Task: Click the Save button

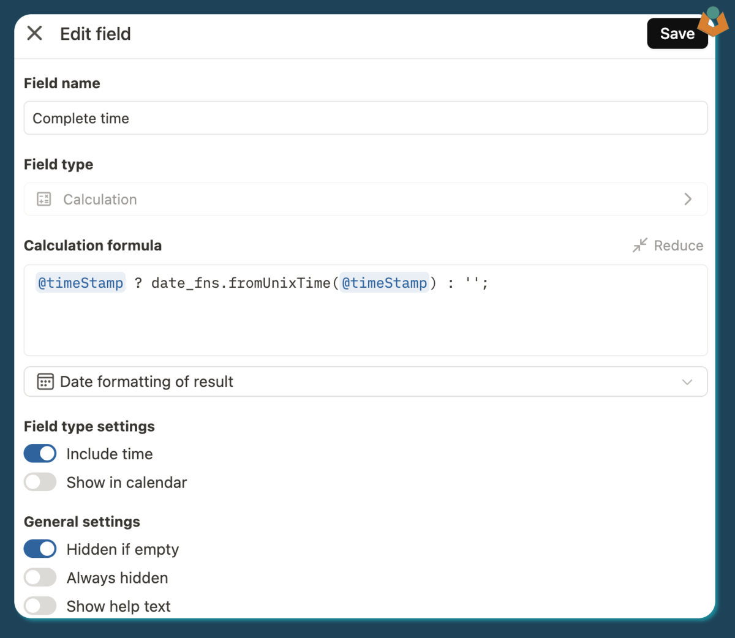Action: [676, 34]
